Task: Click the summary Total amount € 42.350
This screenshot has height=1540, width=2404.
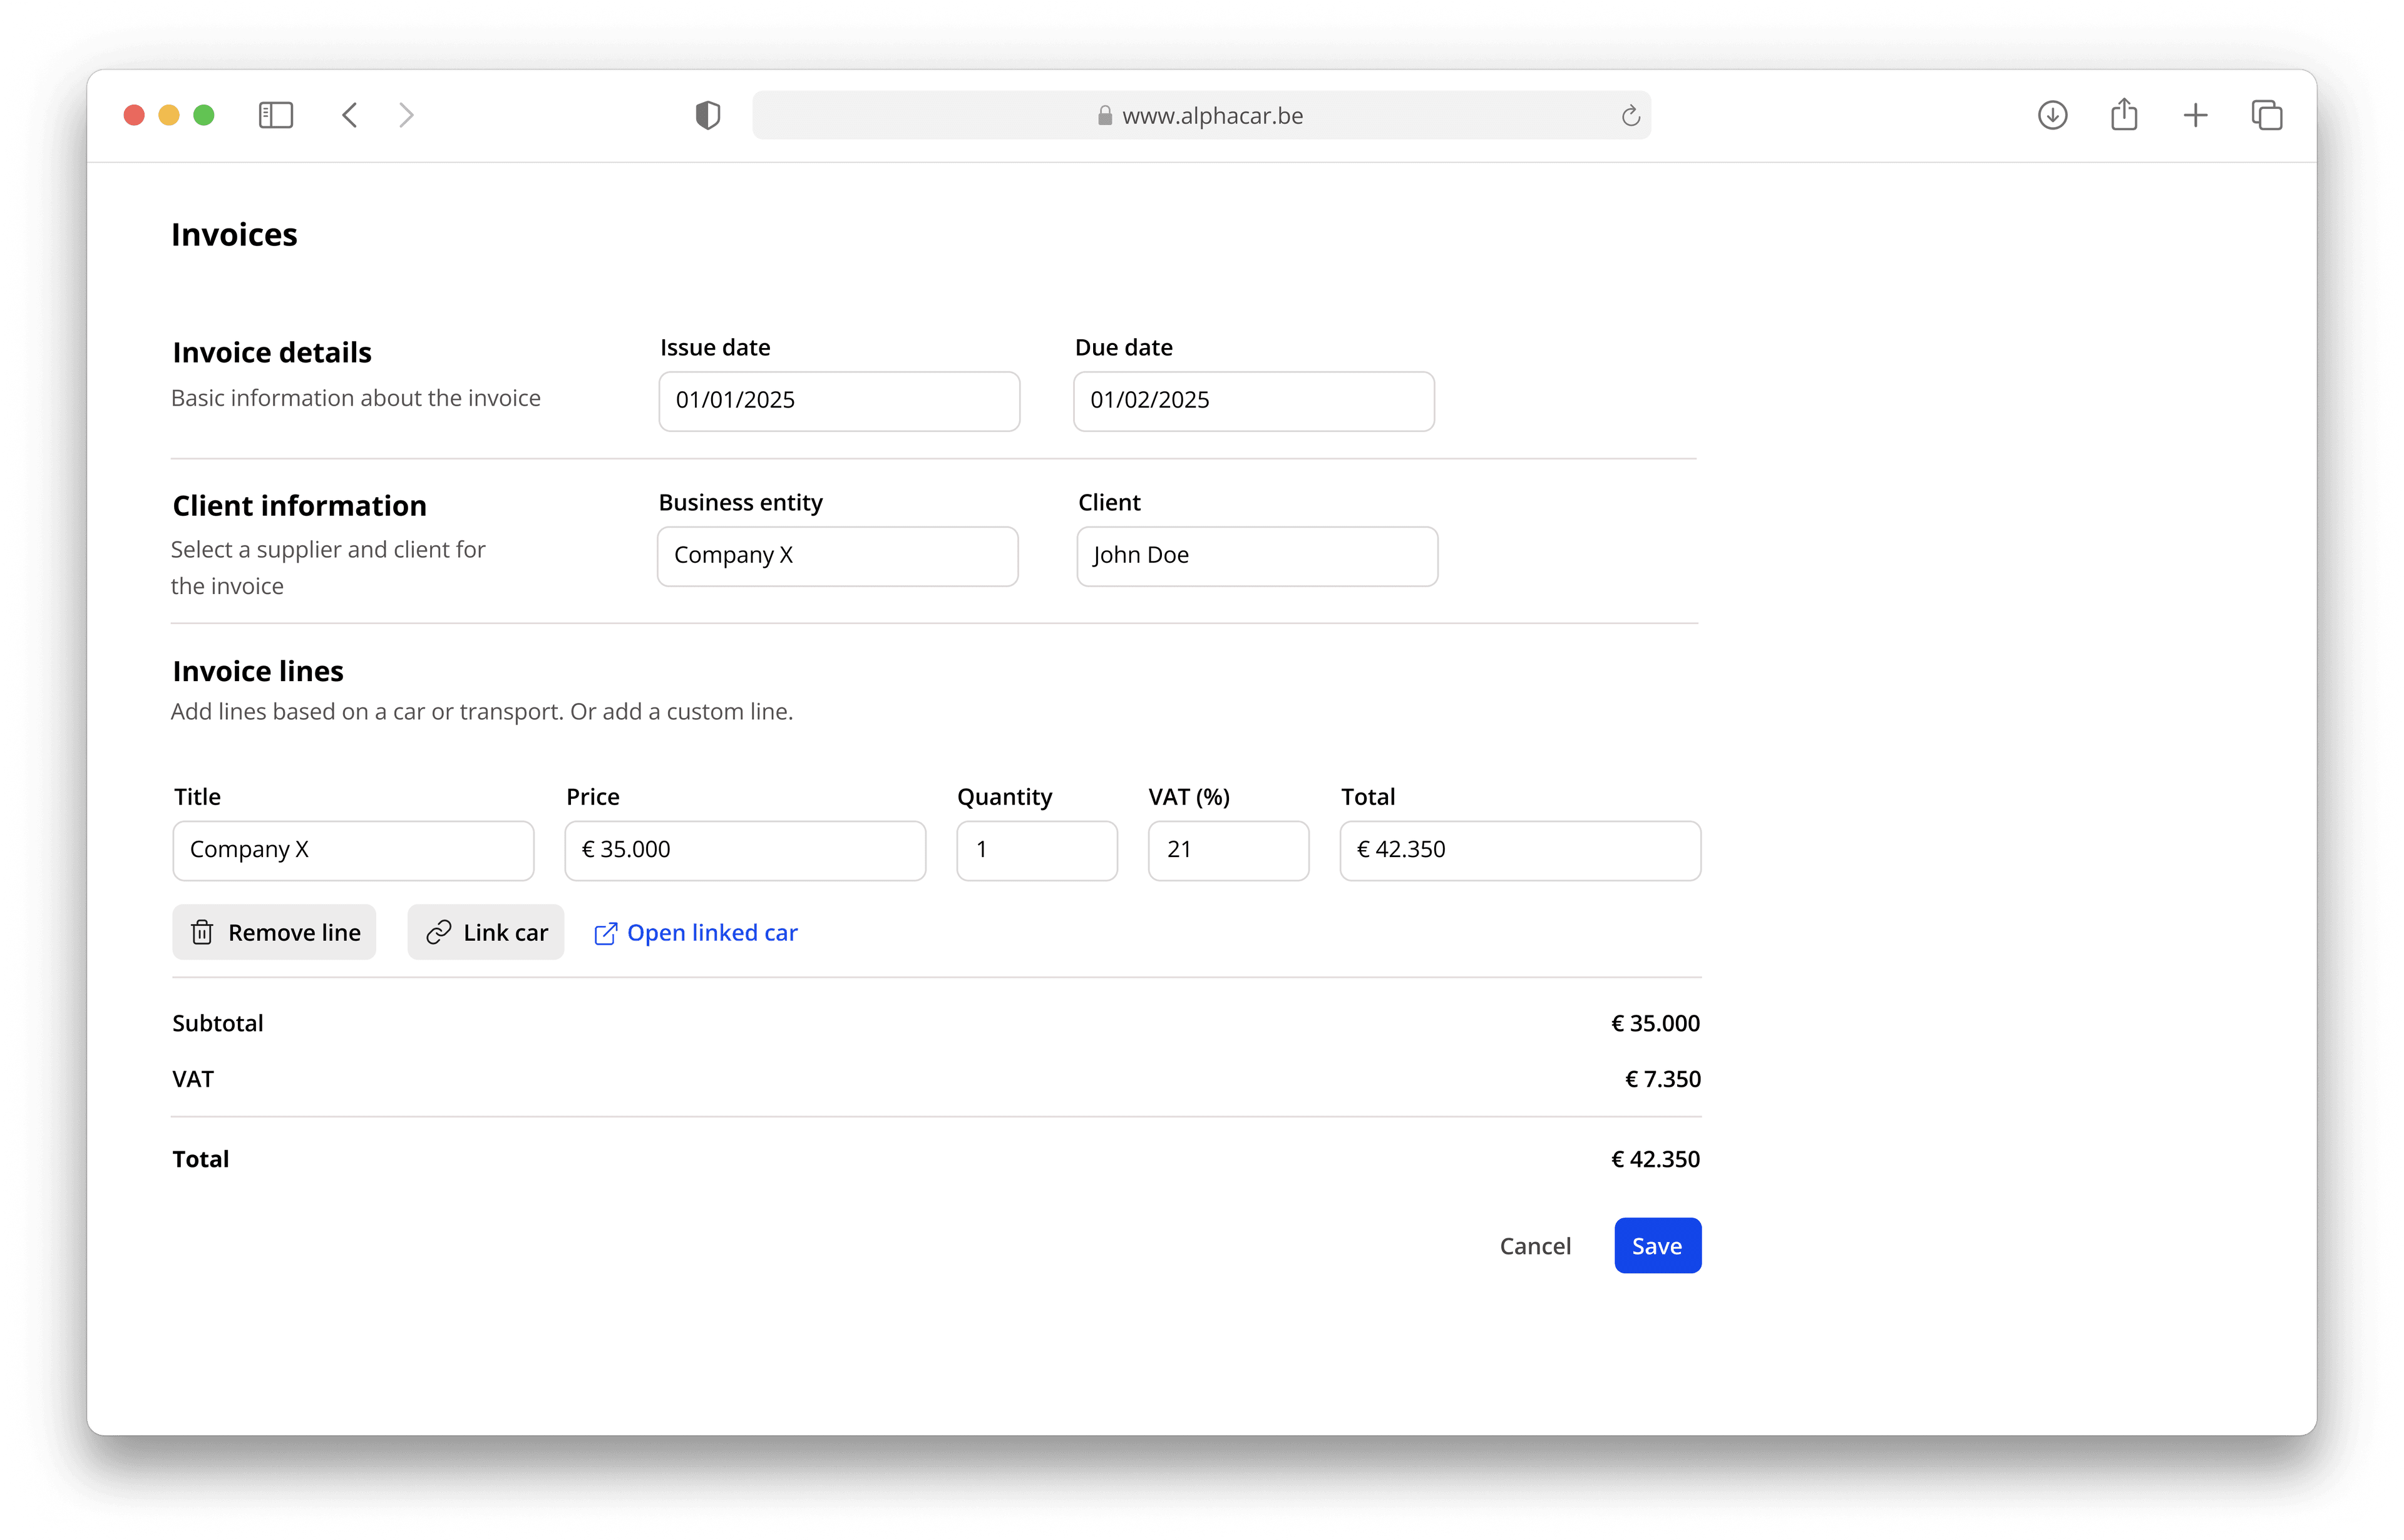Action: (x=1655, y=1159)
